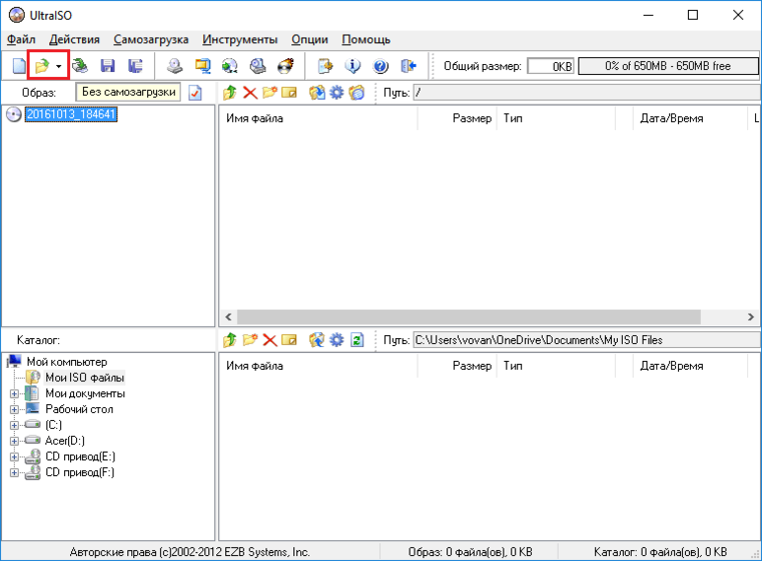This screenshot has width=762, height=561.
Task: Open the Файл menu
Action: (x=21, y=39)
